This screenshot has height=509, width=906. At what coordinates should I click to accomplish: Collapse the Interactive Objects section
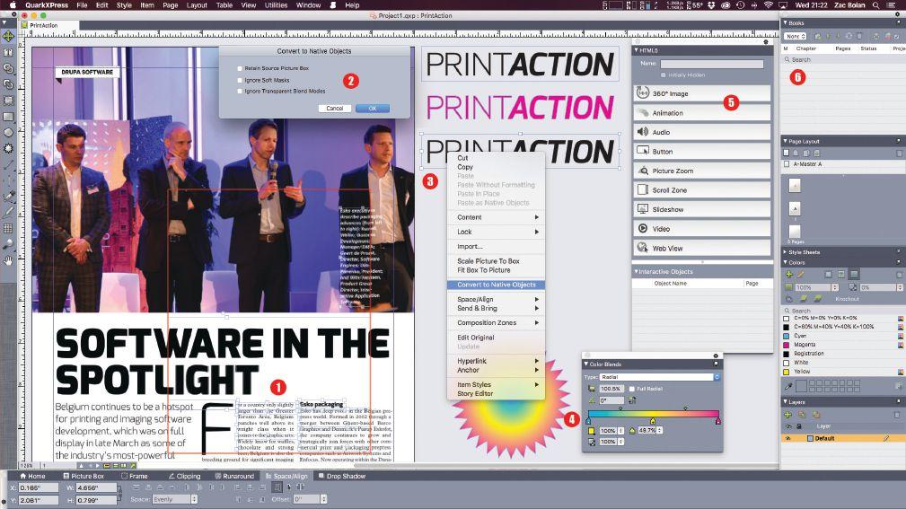(636, 271)
